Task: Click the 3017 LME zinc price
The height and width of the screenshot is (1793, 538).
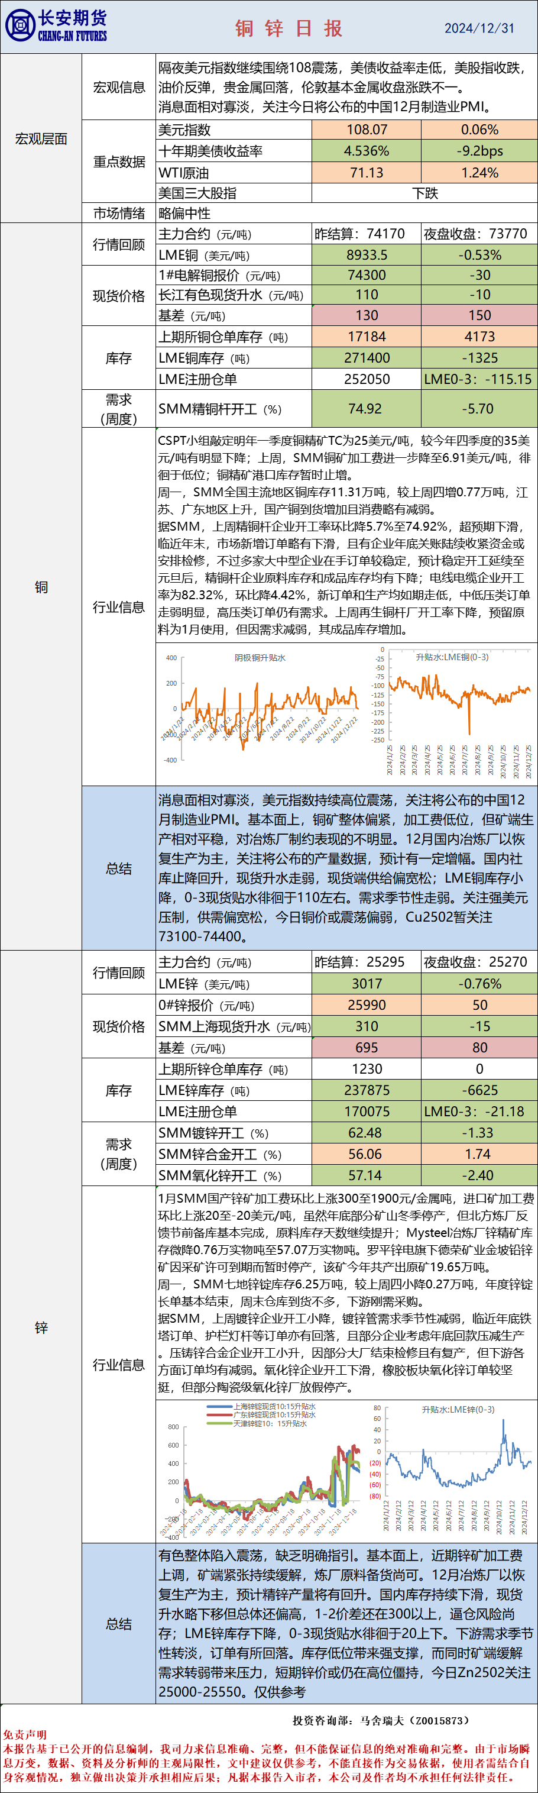Action: [367, 984]
